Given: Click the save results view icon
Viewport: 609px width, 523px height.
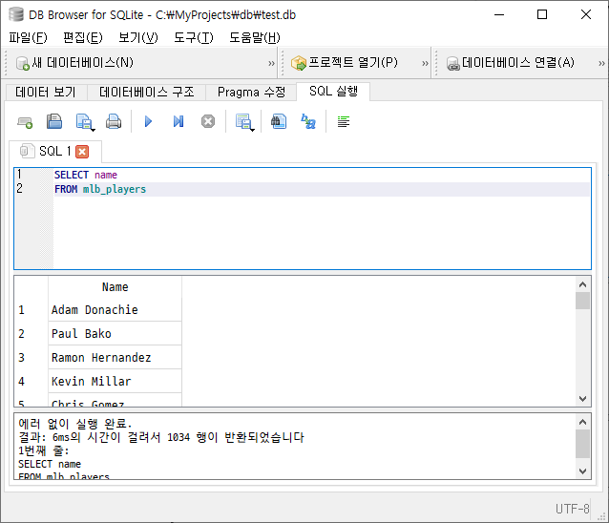Looking at the screenshot, I should coord(243,121).
